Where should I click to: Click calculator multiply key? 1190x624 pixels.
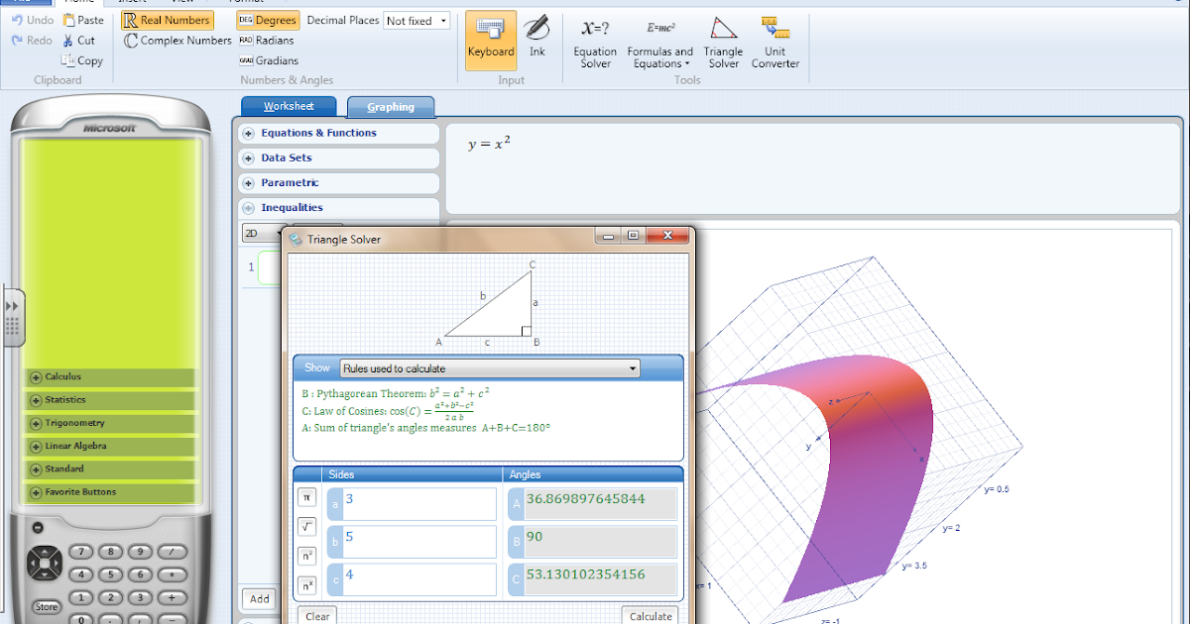point(172,574)
